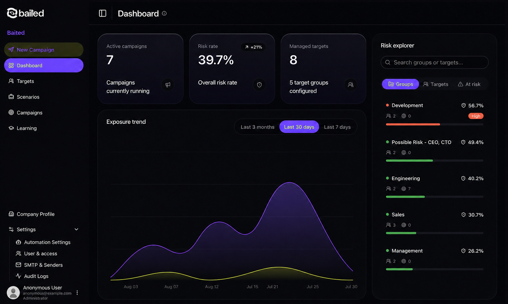Click the Baited logo icon

[12, 13]
